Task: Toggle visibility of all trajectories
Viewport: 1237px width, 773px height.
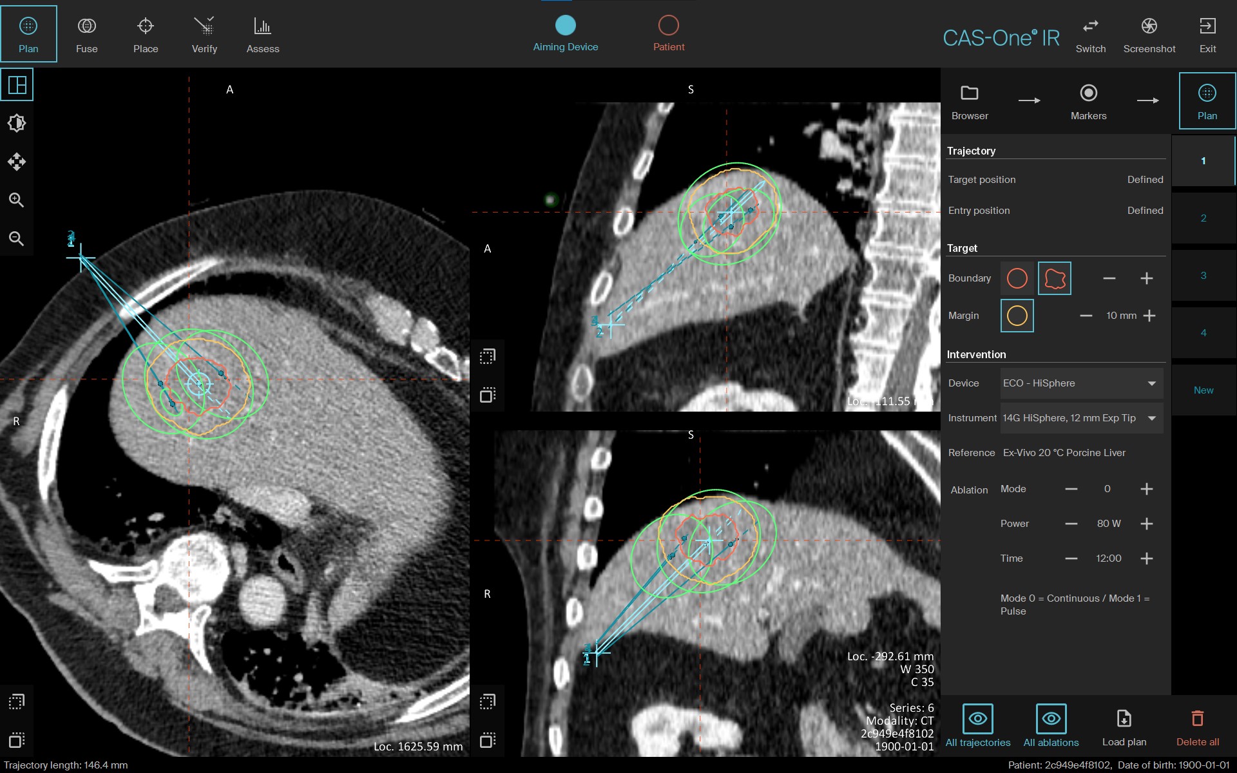Action: pyautogui.click(x=977, y=725)
